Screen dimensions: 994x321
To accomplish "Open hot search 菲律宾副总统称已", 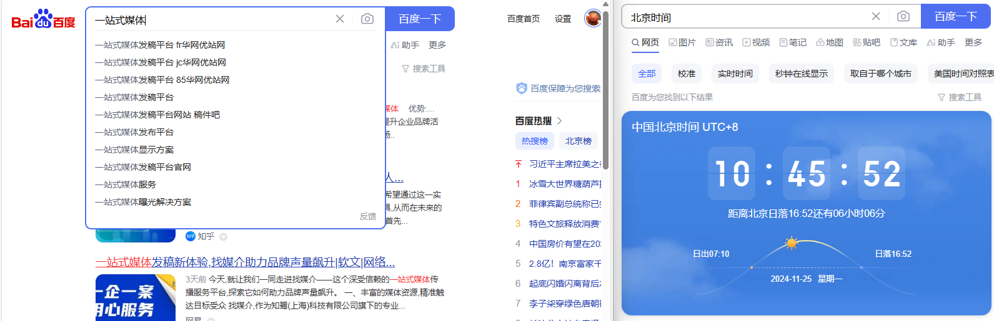I will point(565,204).
